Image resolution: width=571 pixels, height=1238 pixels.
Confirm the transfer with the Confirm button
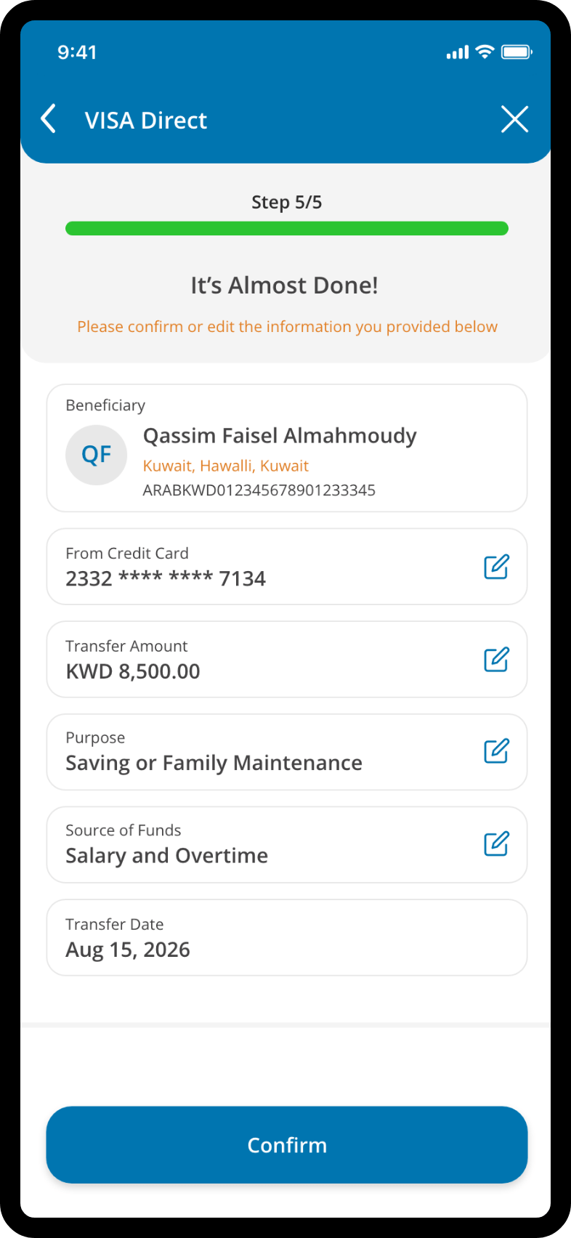pos(287,1145)
